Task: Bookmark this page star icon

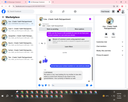Action: click(117, 6)
